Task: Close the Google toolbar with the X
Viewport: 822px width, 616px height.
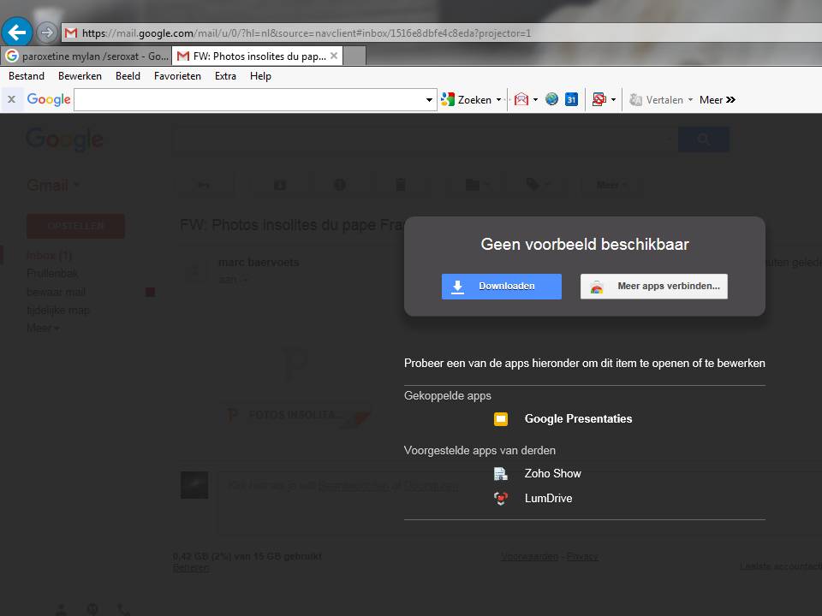Action: coord(11,99)
